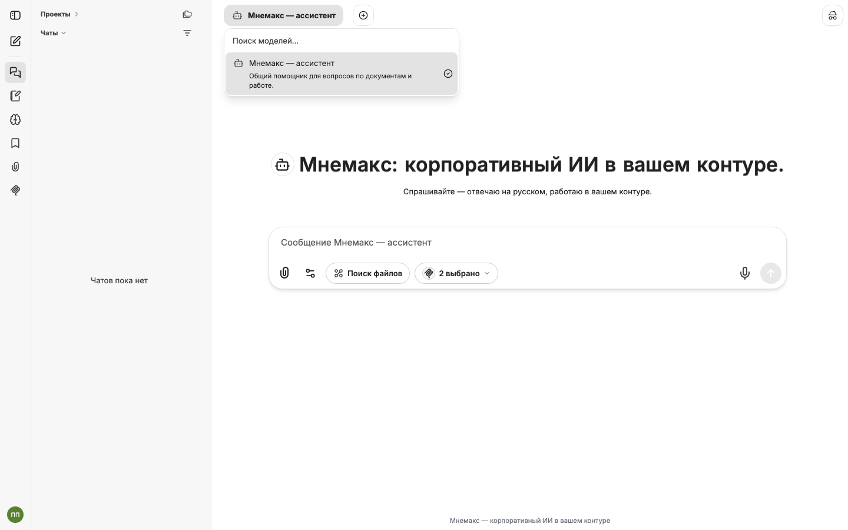Click the footer text Мнемакс — корпоративный ИИ
The width and height of the screenshot is (848, 530).
click(530, 521)
